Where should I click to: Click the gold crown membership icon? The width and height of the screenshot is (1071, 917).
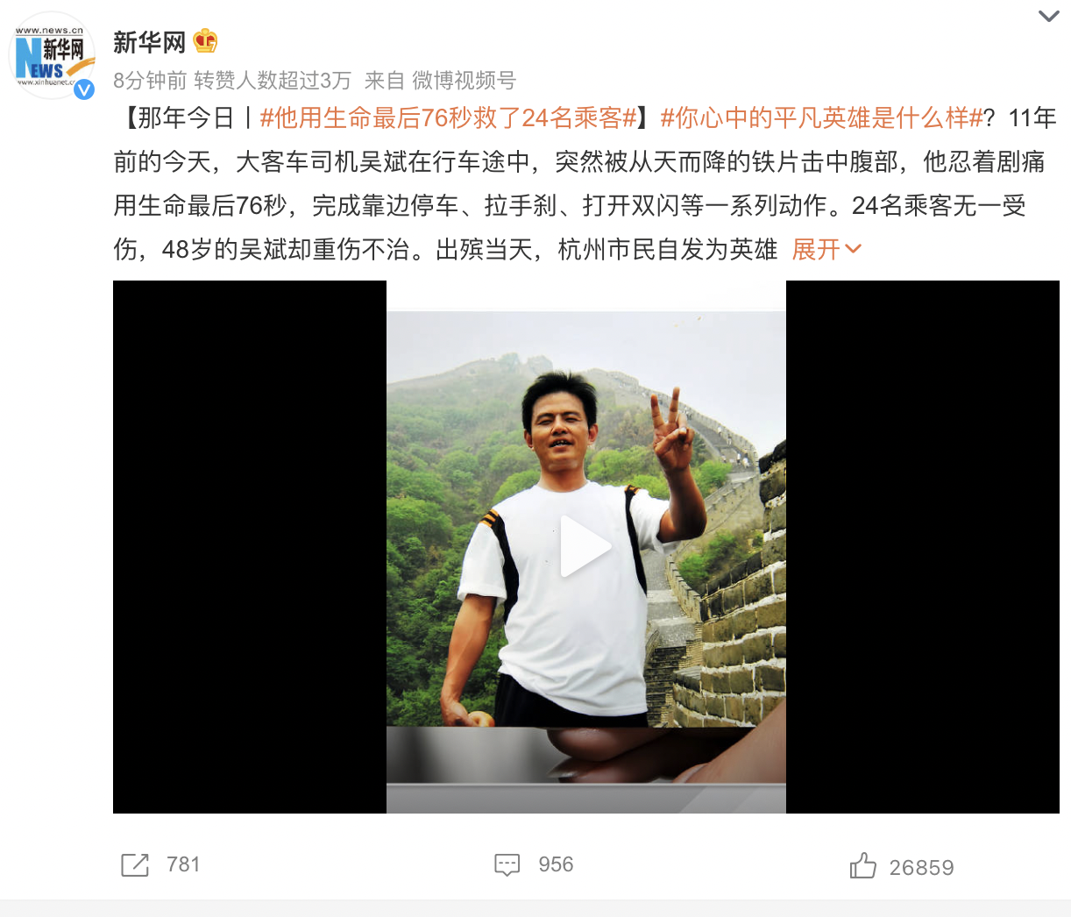point(205,40)
